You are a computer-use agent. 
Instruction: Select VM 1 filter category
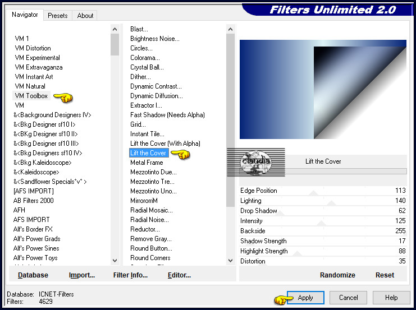click(22, 39)
